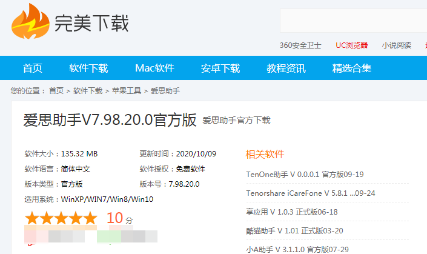Open the 360安全卫士 hot link
427x254 pixels.
point(300,45)
